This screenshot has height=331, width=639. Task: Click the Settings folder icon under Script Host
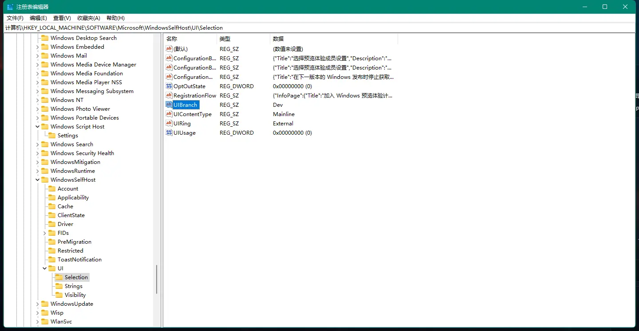(52, 136)
